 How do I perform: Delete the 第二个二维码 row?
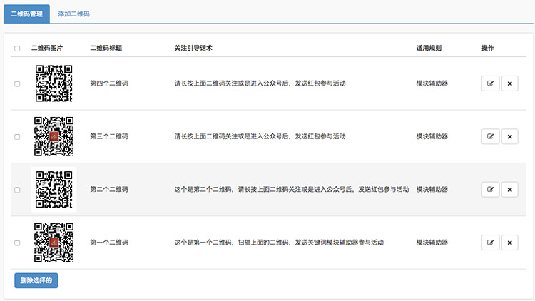(510, 190)
